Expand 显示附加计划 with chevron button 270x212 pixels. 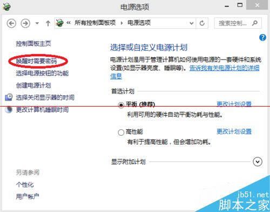coord(258,162)
